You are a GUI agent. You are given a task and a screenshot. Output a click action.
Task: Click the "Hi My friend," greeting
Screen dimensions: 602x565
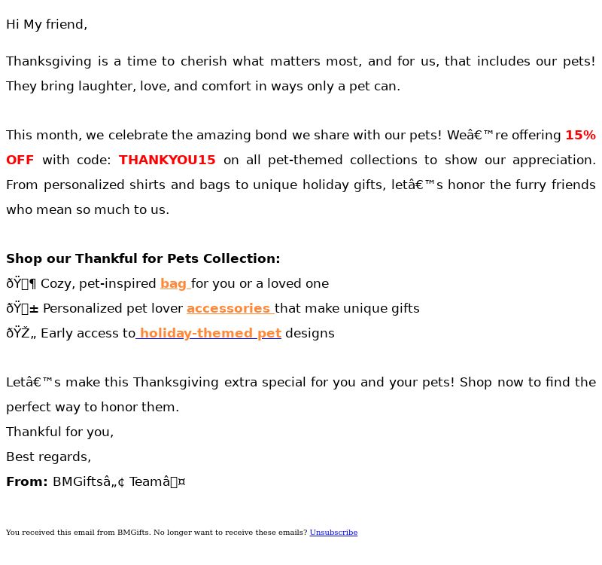47,24
